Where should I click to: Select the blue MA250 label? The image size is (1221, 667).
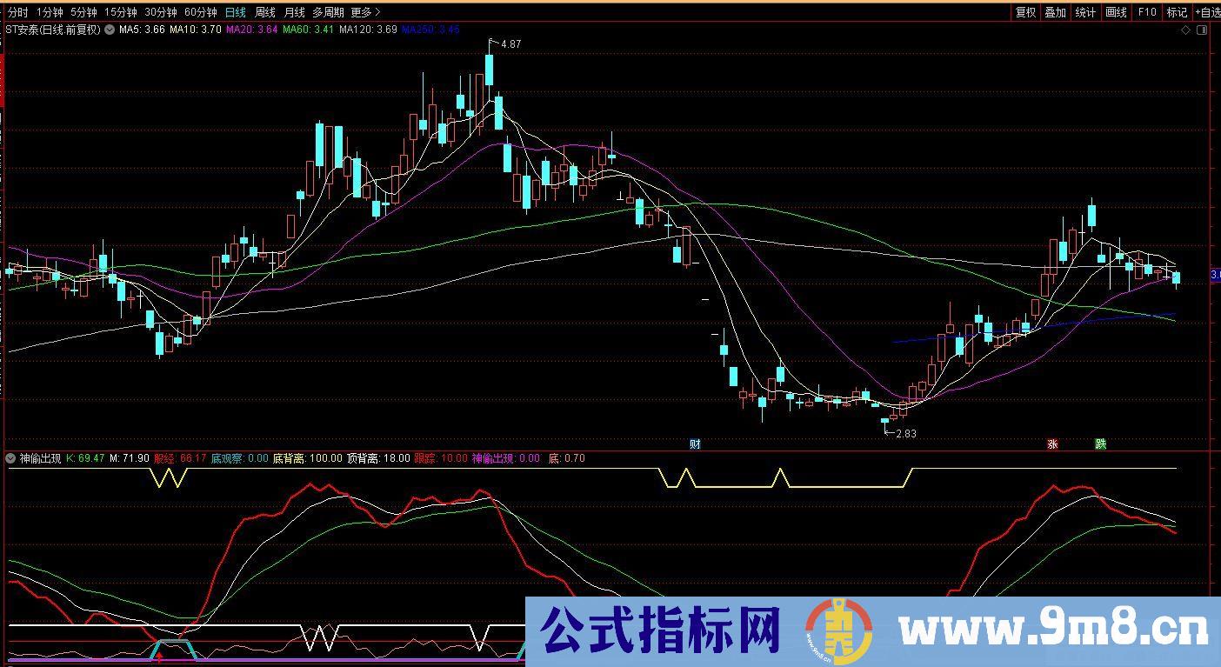tap(430, 30)
